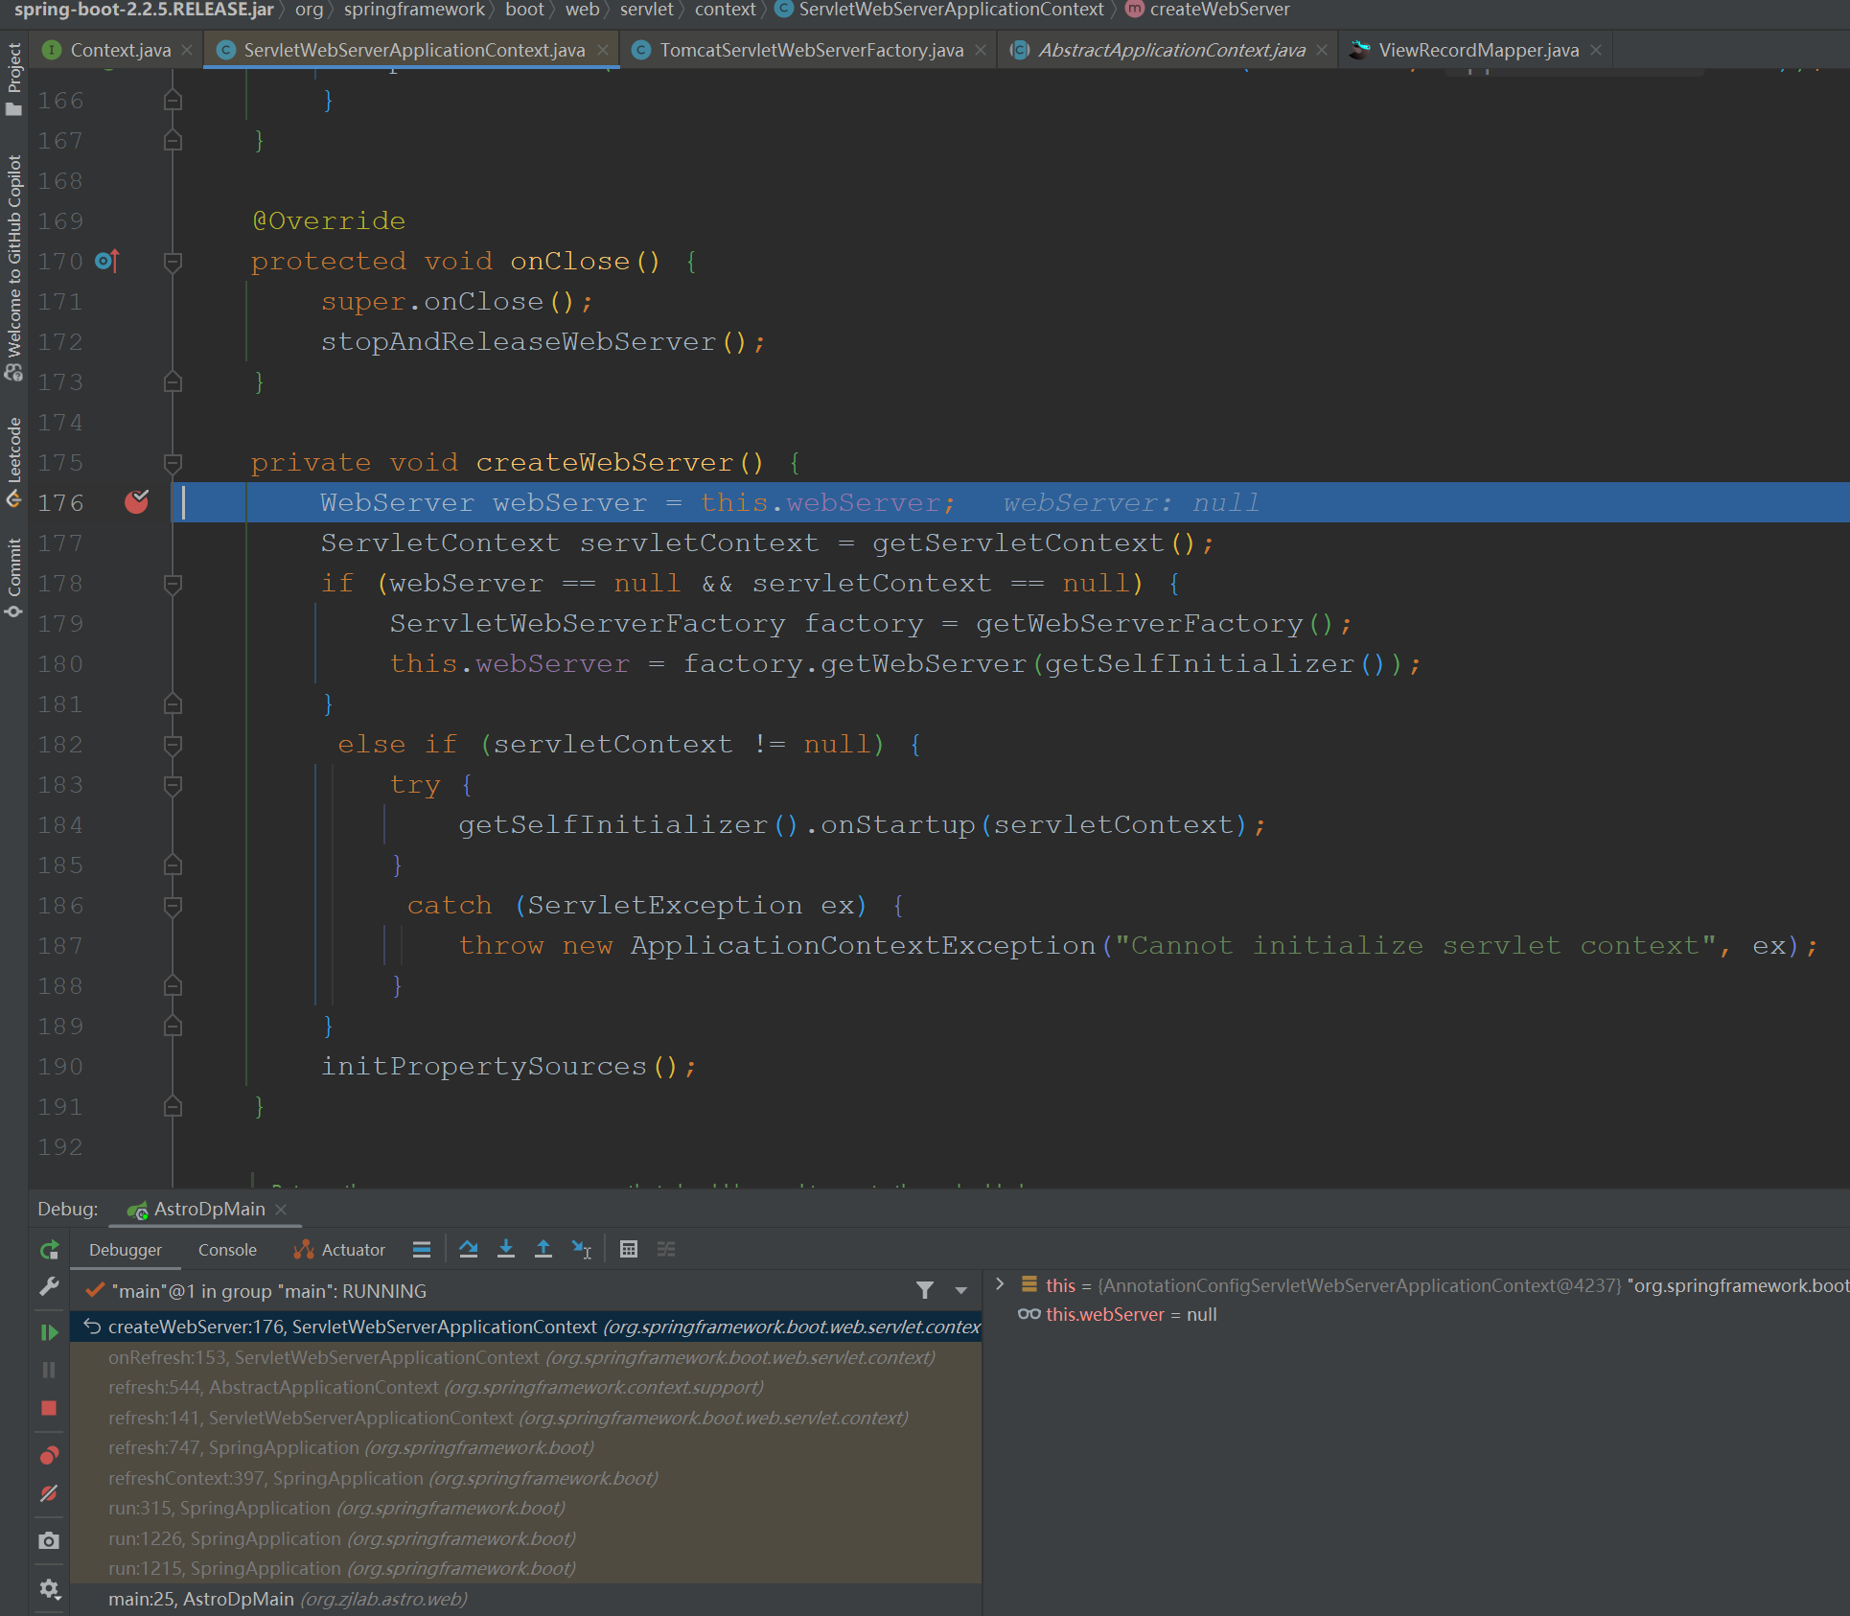Click the Step Over debugger icon

[468, 1249]
